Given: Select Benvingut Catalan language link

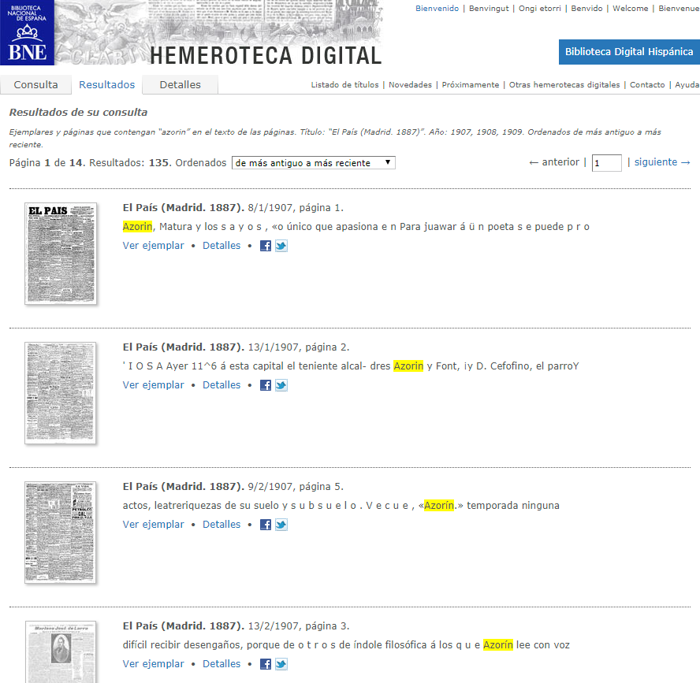Looking at the screenshot, I should [489, 9].
